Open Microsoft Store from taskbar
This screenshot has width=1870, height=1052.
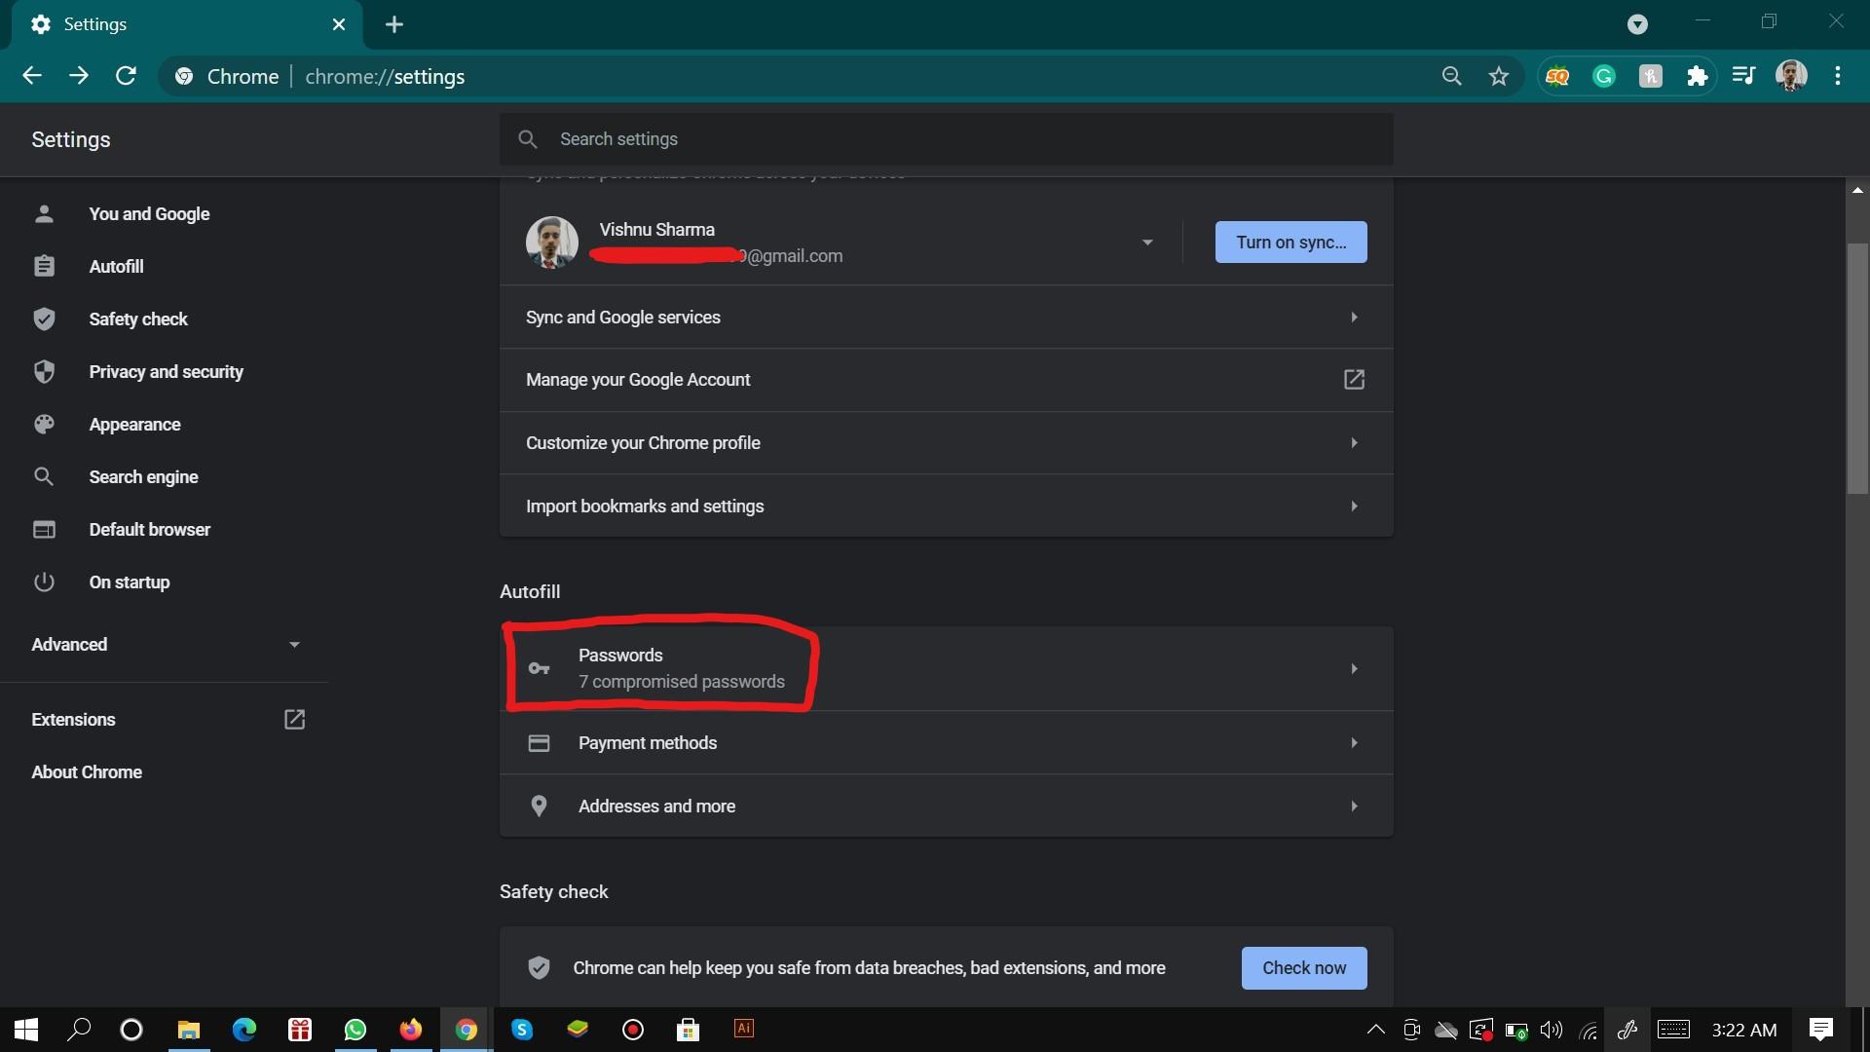tap(689, 1030)
